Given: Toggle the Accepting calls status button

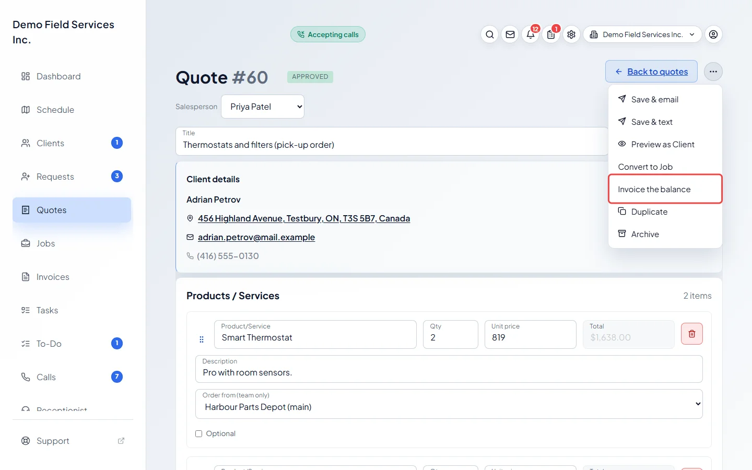Looking at the screenshot, I should click(328, 34).
